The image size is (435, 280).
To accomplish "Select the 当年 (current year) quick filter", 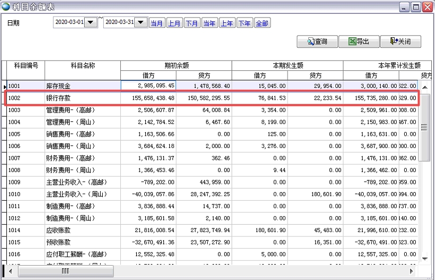I will (x=209, y=23).
